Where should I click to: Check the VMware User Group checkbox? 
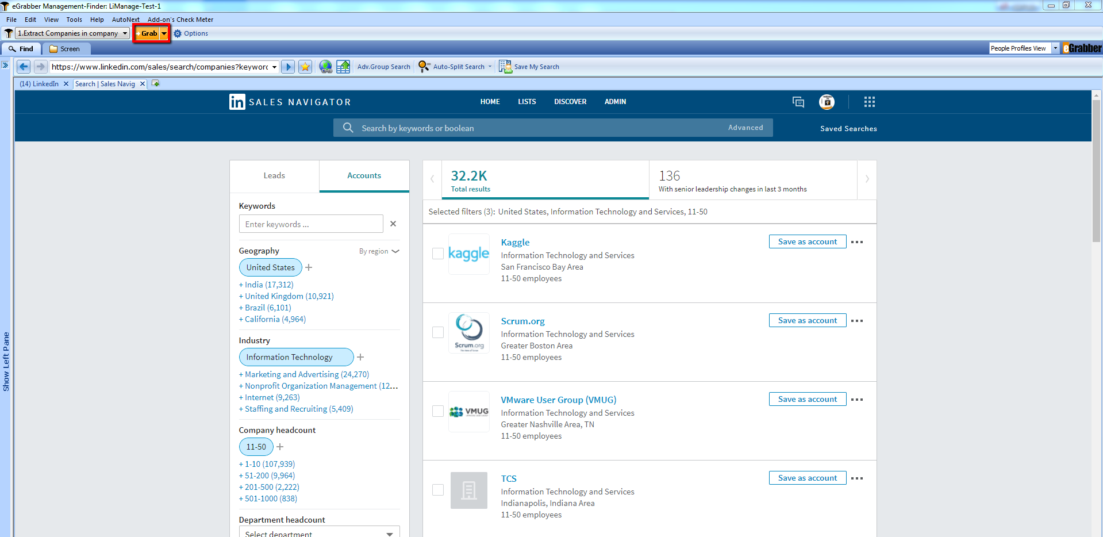(438, 411)
